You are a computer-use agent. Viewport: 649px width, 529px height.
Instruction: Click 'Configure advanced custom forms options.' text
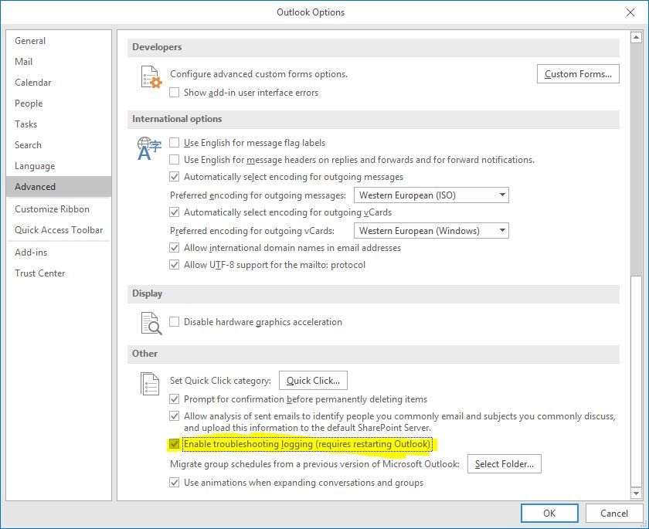pyautogui.click(x=259, y=74)
